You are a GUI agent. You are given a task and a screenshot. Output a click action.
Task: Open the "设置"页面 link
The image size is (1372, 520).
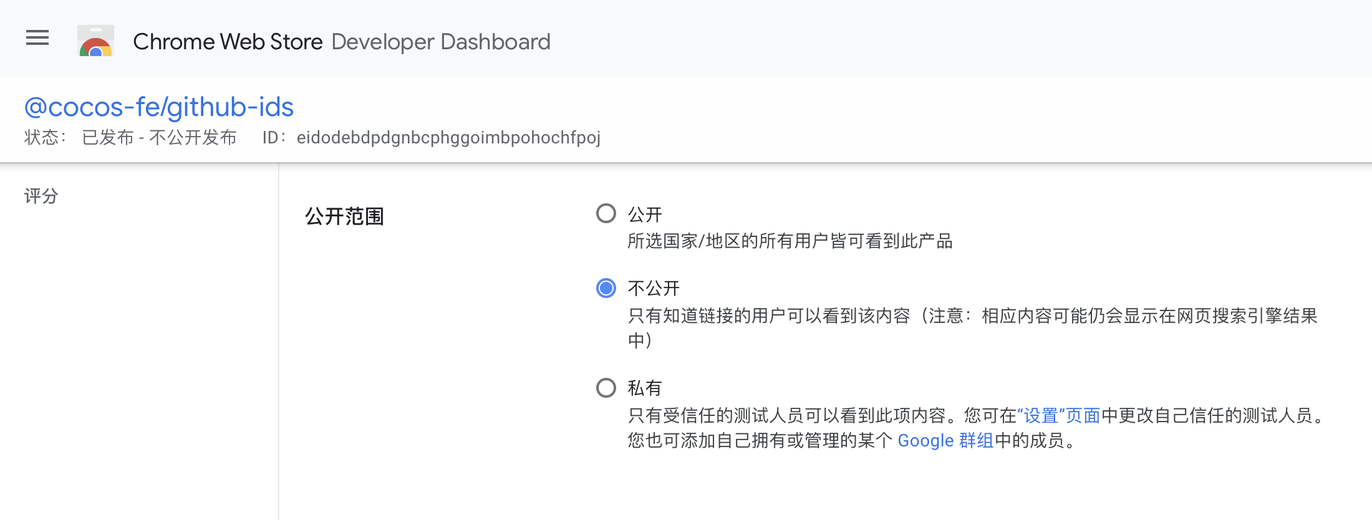[1058, 416]
